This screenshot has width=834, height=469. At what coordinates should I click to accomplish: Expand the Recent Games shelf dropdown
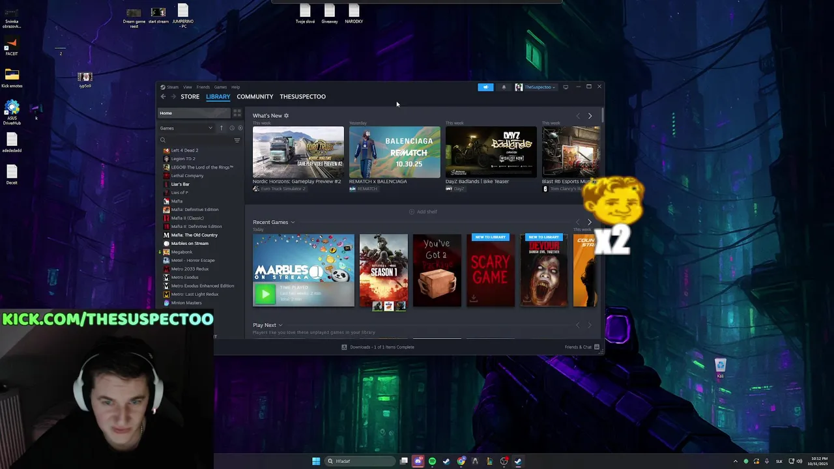tap(293, 222)
